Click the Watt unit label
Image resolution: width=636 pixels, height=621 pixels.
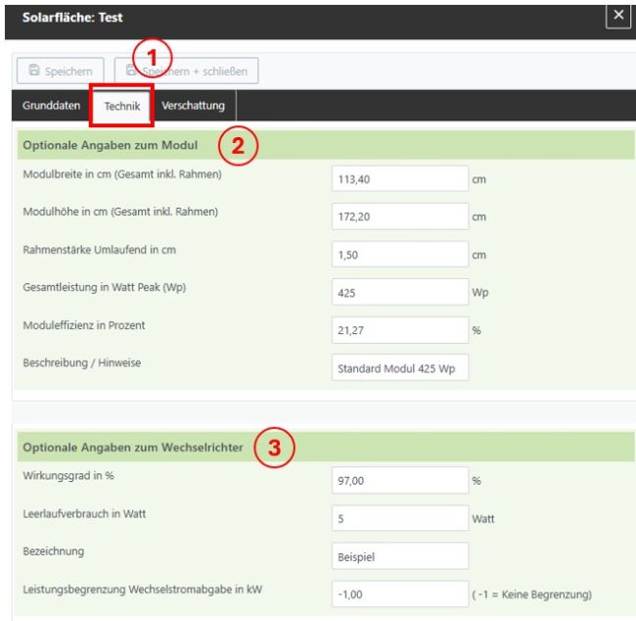click(482, 519)
